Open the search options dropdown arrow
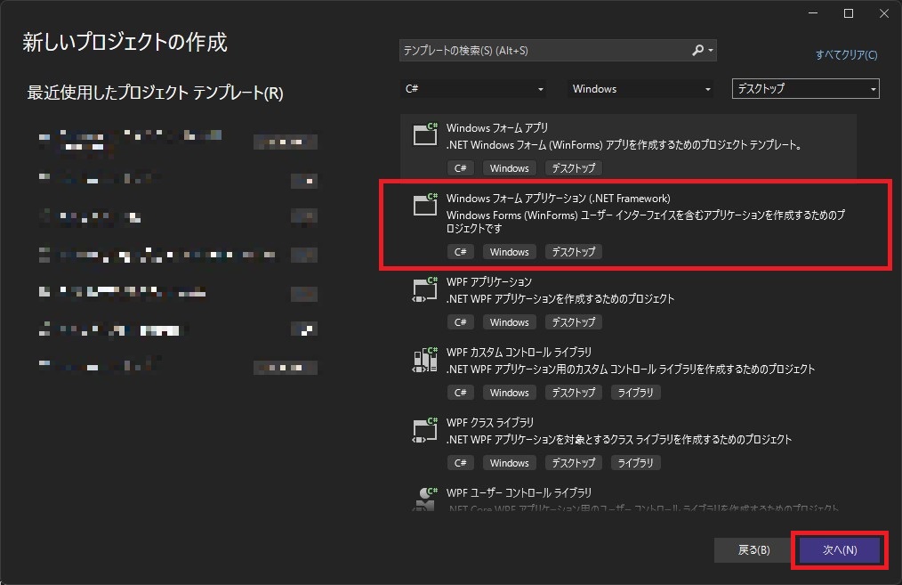Image resolution: width=902 pixels, height=585 pixels. point(712,52)
